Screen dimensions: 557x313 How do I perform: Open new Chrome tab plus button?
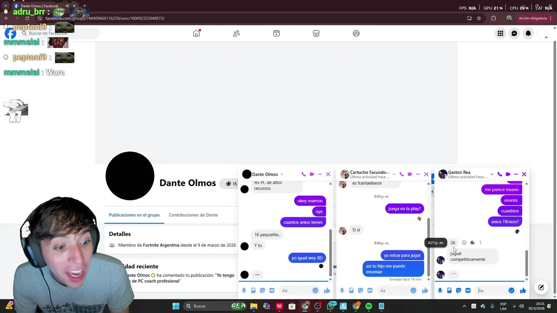(x=84, y=6)
